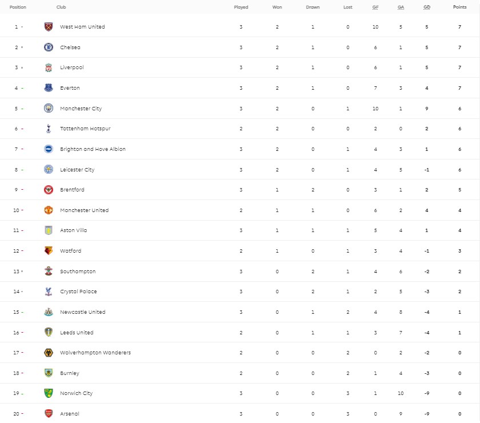Click the Arsenal club badge

(49, 414)
